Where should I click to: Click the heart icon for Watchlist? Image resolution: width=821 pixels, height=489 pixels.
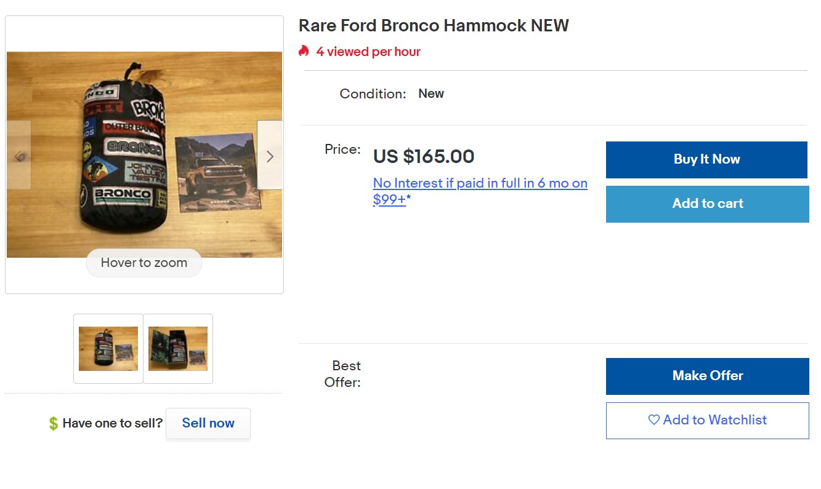[x=653, y=420]
